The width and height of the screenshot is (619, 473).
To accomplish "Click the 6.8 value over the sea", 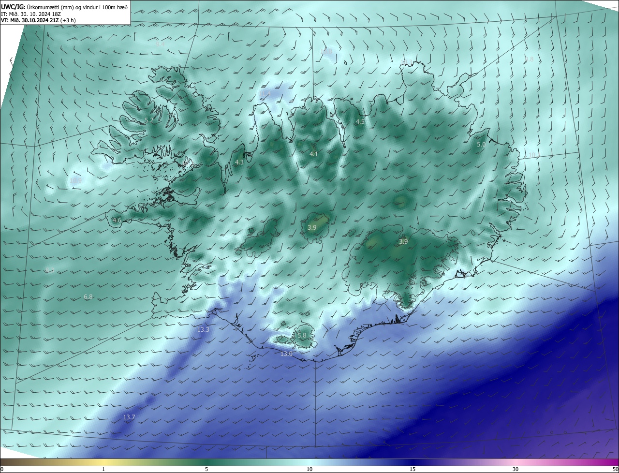I will [x=88, y=296].
